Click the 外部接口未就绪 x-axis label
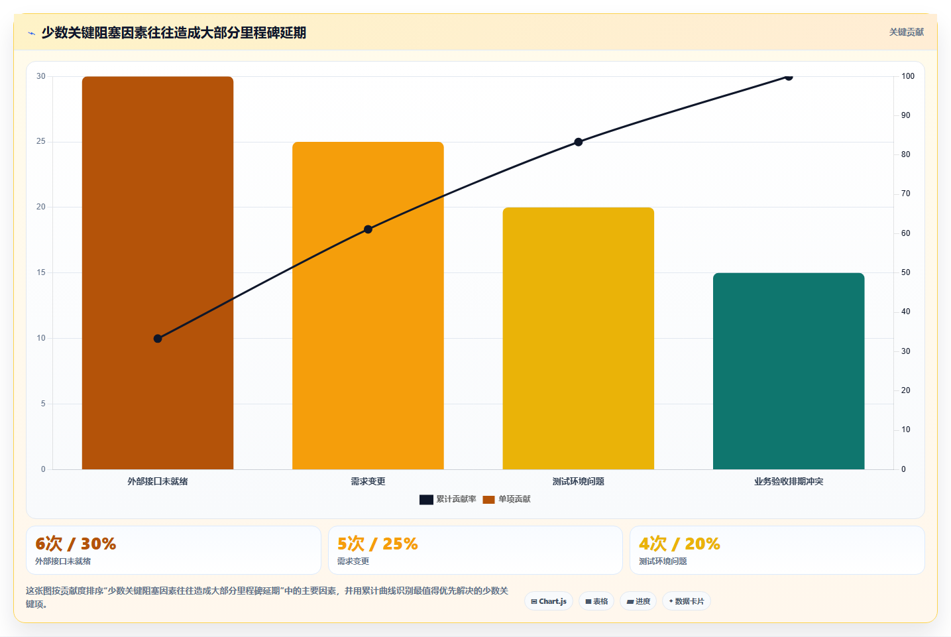Image resolution: width=951 pixels, height=637 pixels. pyautogui.click(x=158, y=482)
